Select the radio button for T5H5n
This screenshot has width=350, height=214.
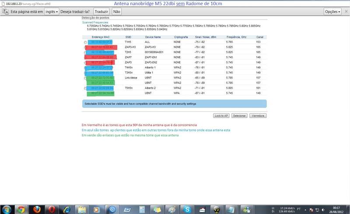[x=85, y=88]
